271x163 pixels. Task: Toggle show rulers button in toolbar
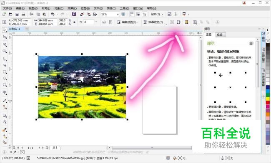(x=131, y=14)
